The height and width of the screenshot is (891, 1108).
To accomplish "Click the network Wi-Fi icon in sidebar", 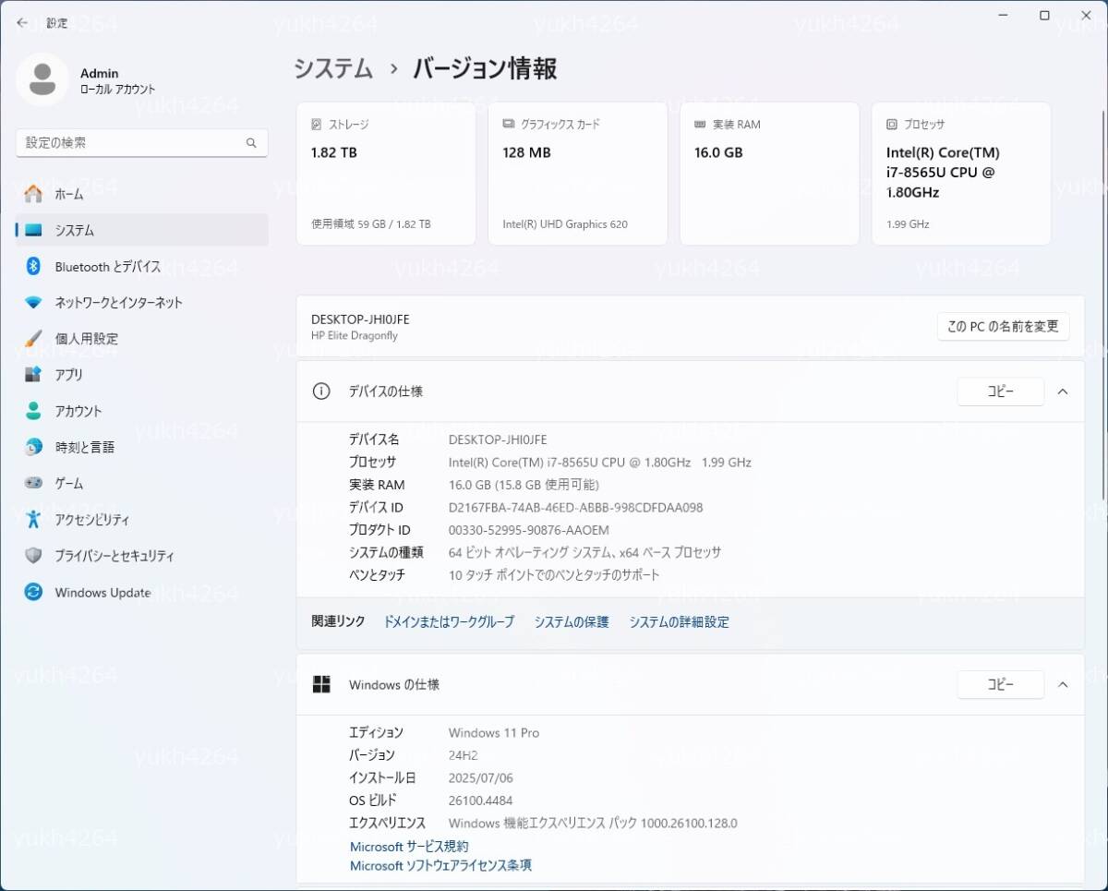I will click(x=33, y=302).
